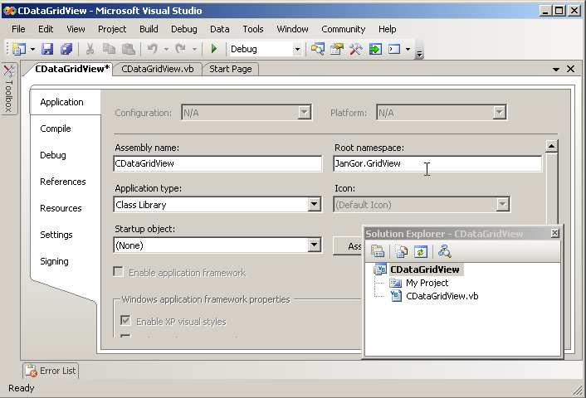This screenshot has width=586, height=398.
Task: Click the properties page scroll up arrow
Action: [552, 146]
